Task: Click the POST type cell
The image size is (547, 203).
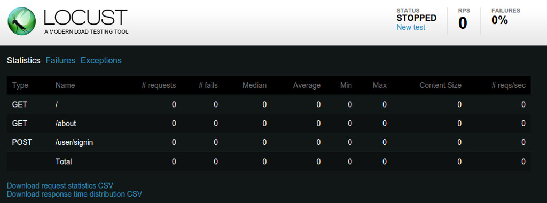Action: tap(21, 142)
